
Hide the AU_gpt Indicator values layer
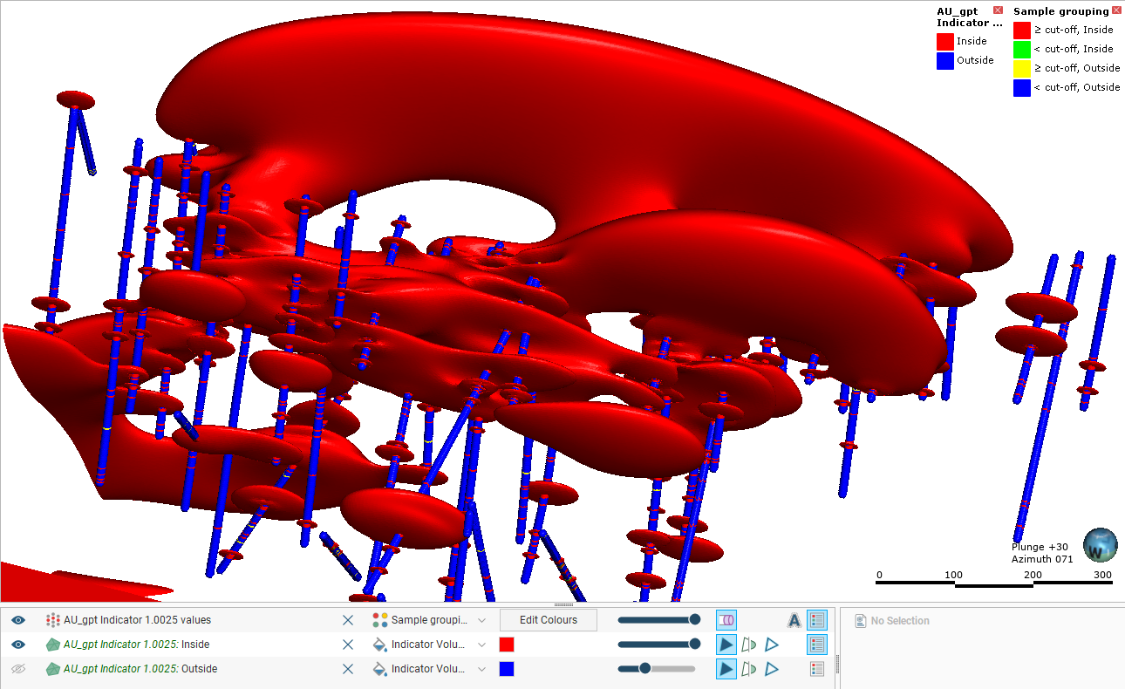18,620
